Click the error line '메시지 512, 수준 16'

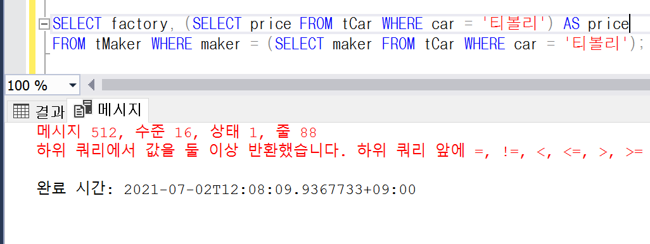click(x=177, y=132)
